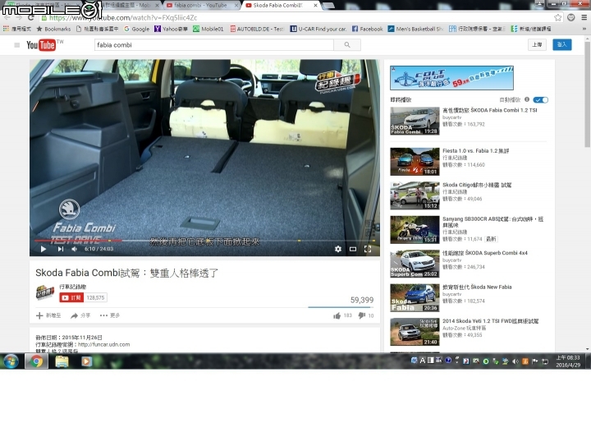Share the video
This screenshot has height=432, width=591.
click(80, 315)
